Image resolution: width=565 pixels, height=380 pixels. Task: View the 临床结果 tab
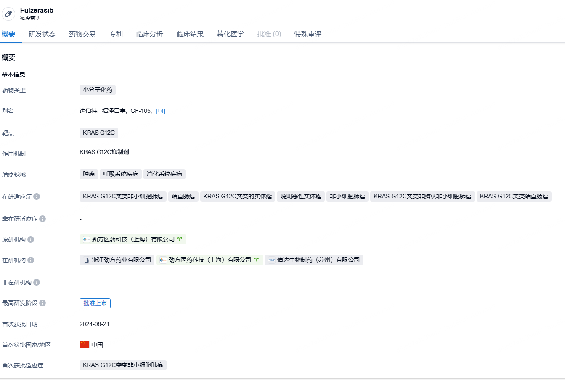click(x=190, y=34)
